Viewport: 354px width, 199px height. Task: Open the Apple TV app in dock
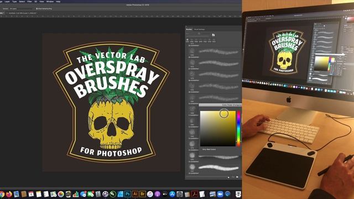165,194
